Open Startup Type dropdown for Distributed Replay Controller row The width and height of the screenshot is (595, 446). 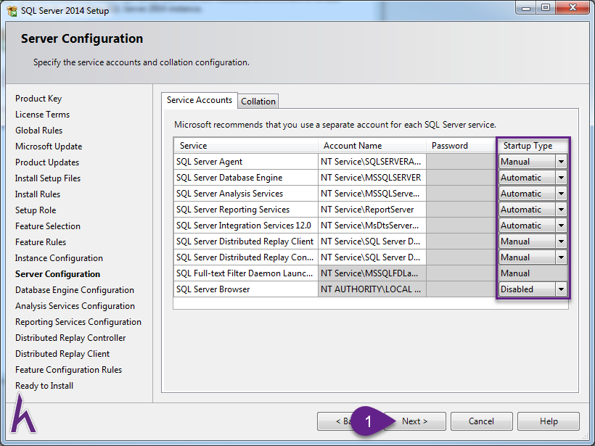[561, 257]
